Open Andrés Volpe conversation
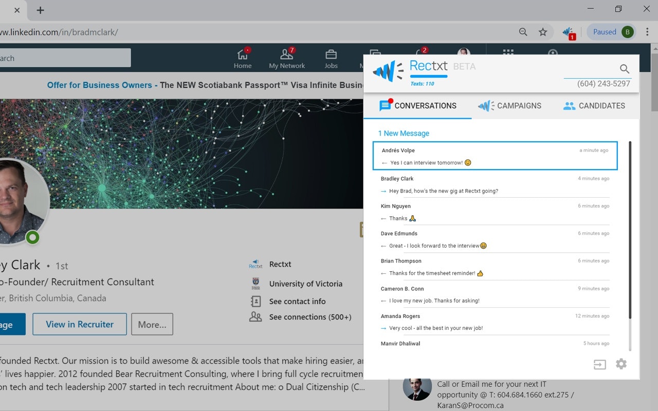Viewport: 658px width, 411px height. click(x=495, y=156)
